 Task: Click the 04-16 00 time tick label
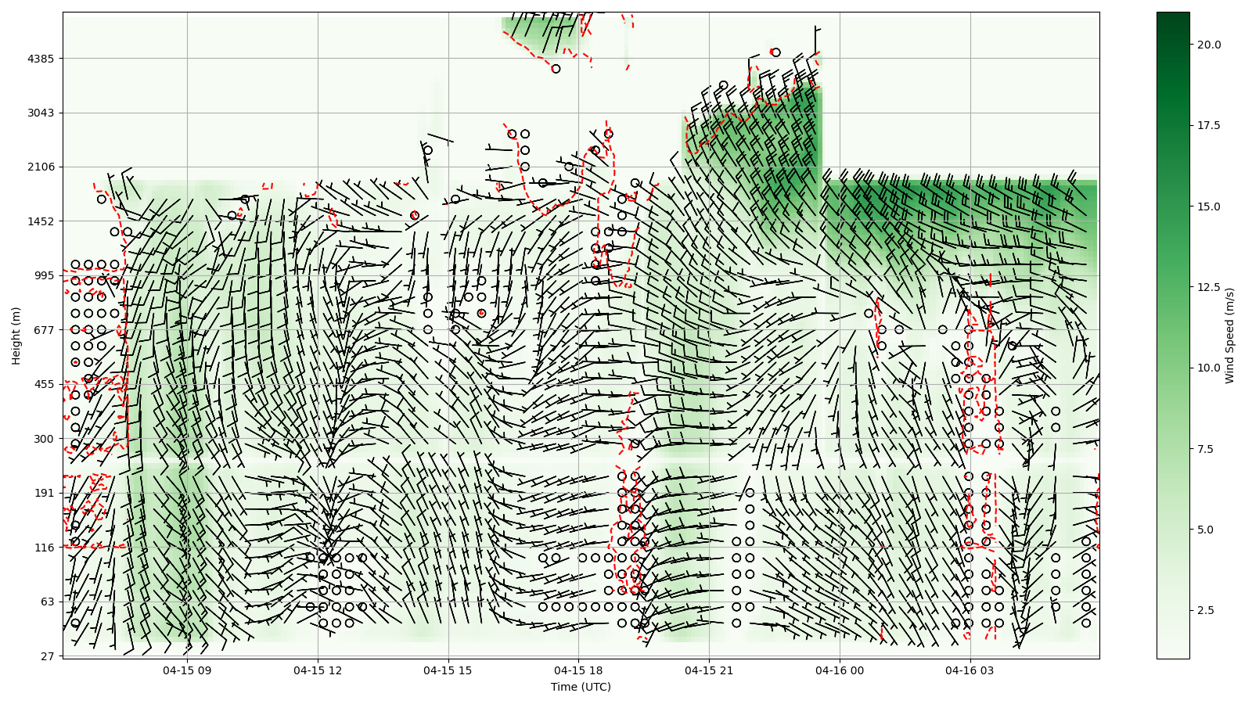840,670
